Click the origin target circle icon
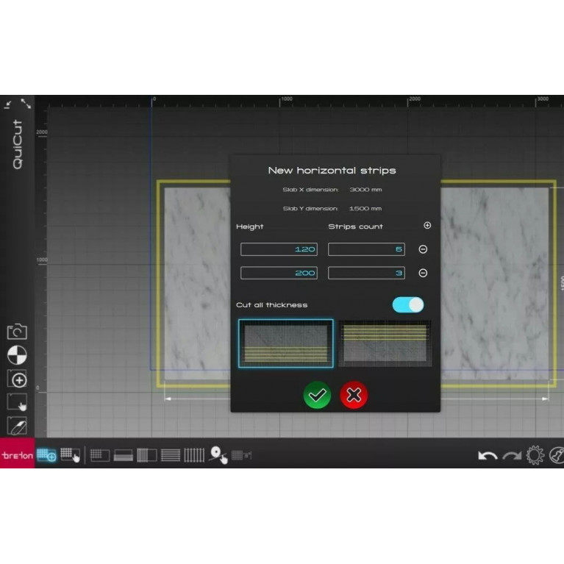564x564 pixels. pyautogui.click(x=17, y=355)
